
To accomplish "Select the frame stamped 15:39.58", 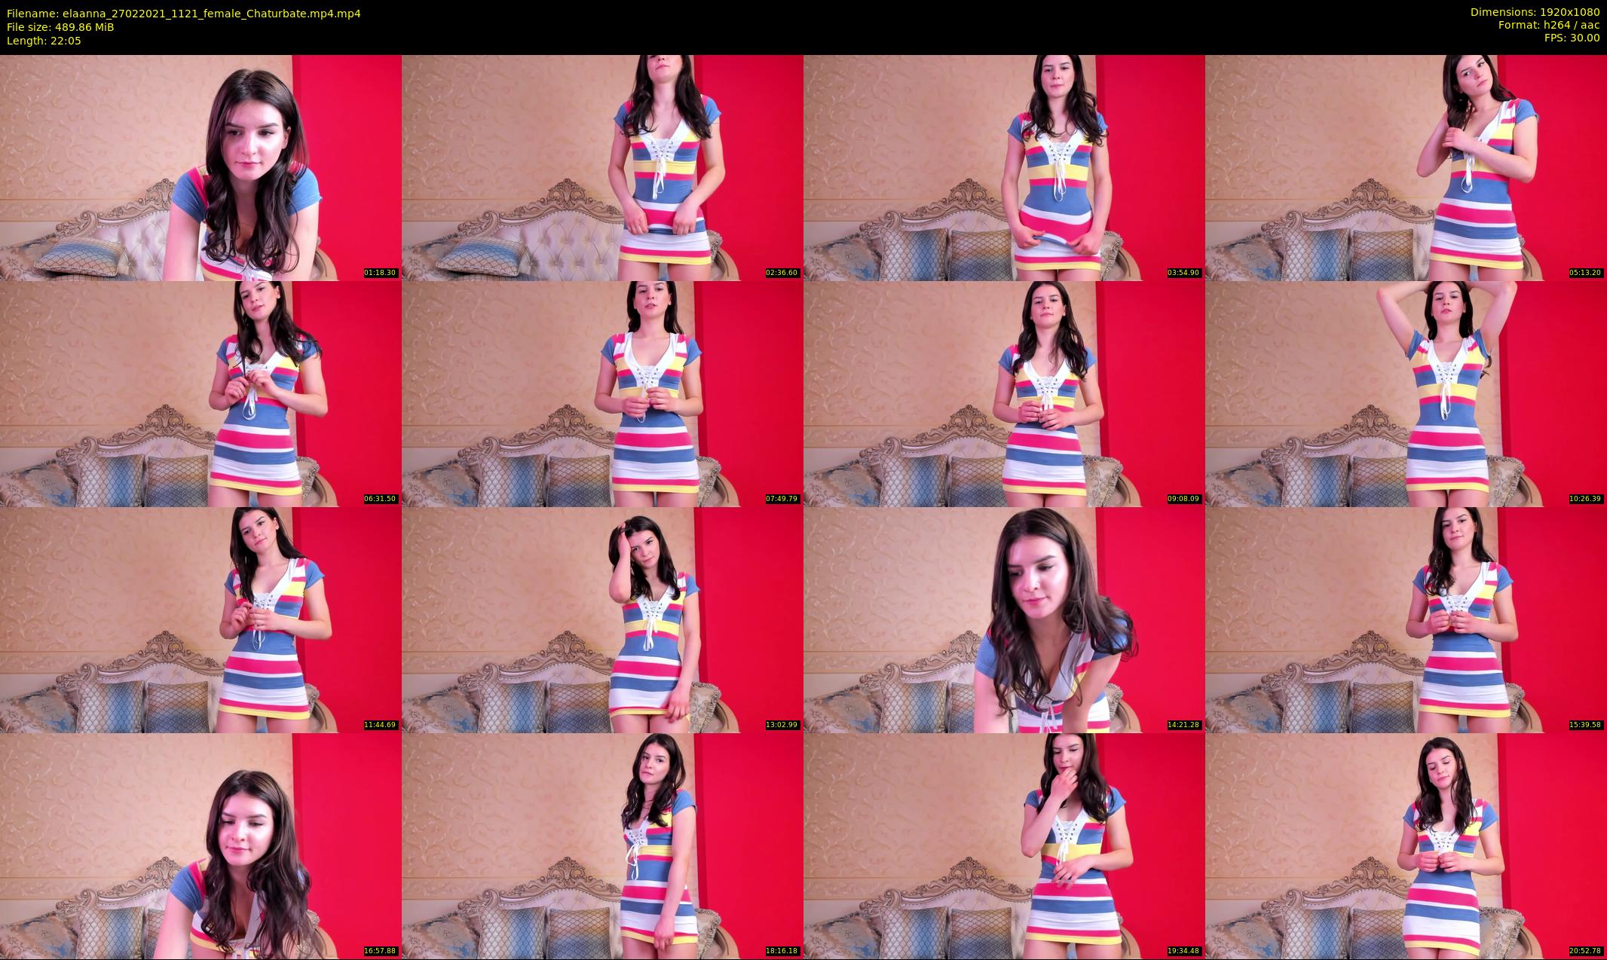I will pos(1406,619).
